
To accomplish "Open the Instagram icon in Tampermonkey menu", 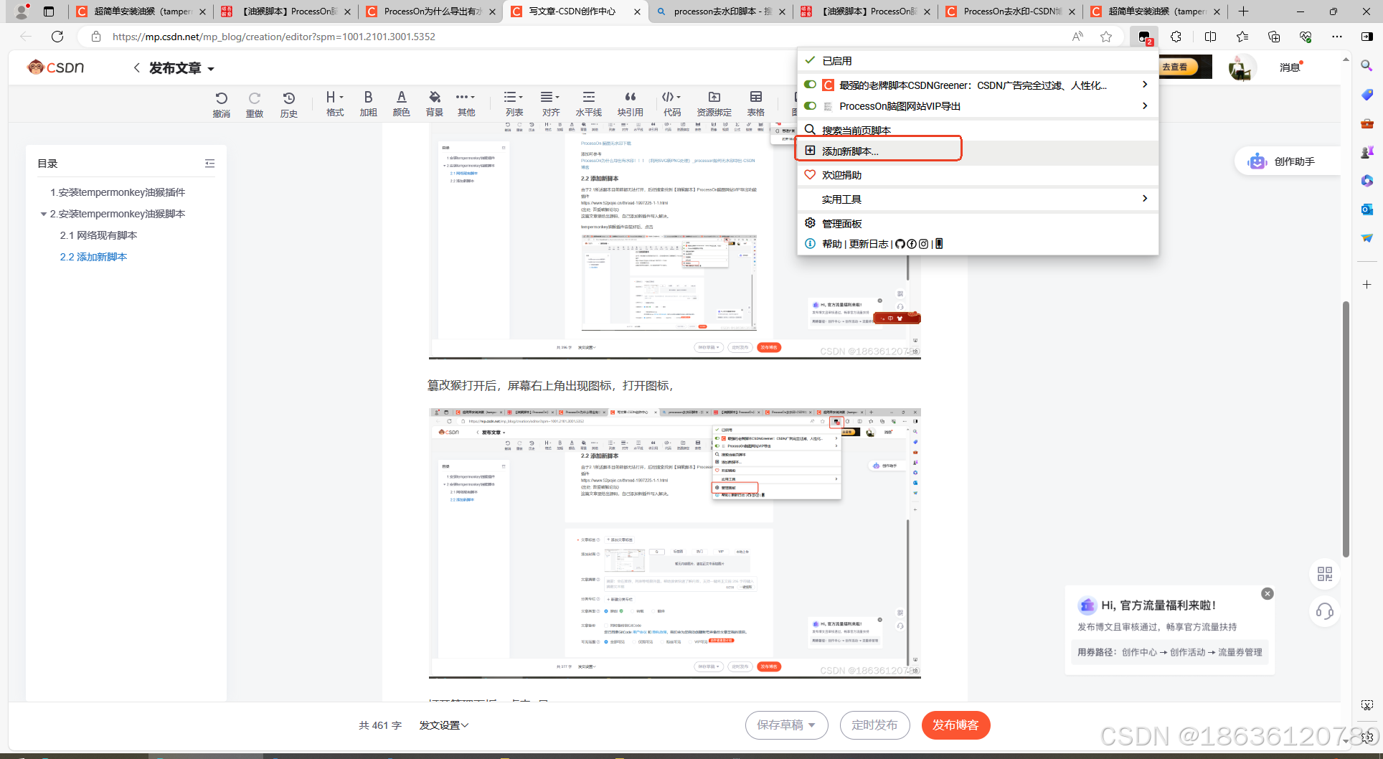I will [x=923, y=244].
